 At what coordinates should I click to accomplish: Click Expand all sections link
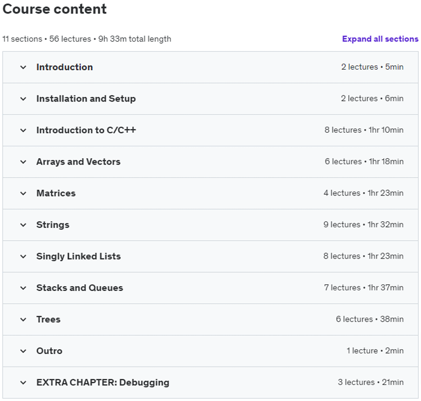380,39
